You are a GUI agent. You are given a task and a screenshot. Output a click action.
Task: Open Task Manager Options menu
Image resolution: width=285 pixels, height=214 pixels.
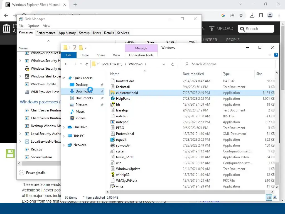tap(33, 26)
